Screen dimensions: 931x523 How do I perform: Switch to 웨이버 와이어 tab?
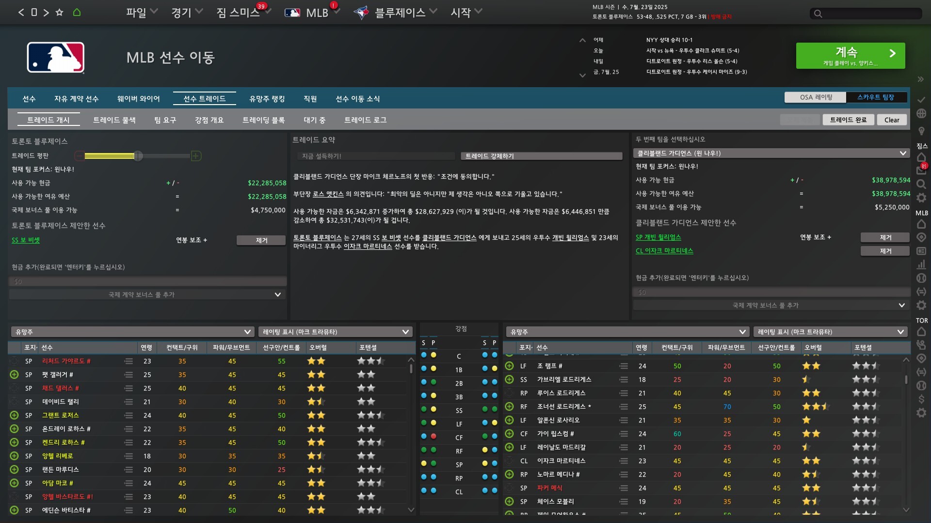(x=138, y=99)
